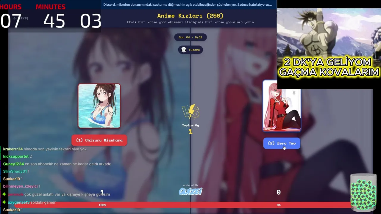Click the VS lightning bolt icon
The image size is (381, 214).
pos(190,111)
